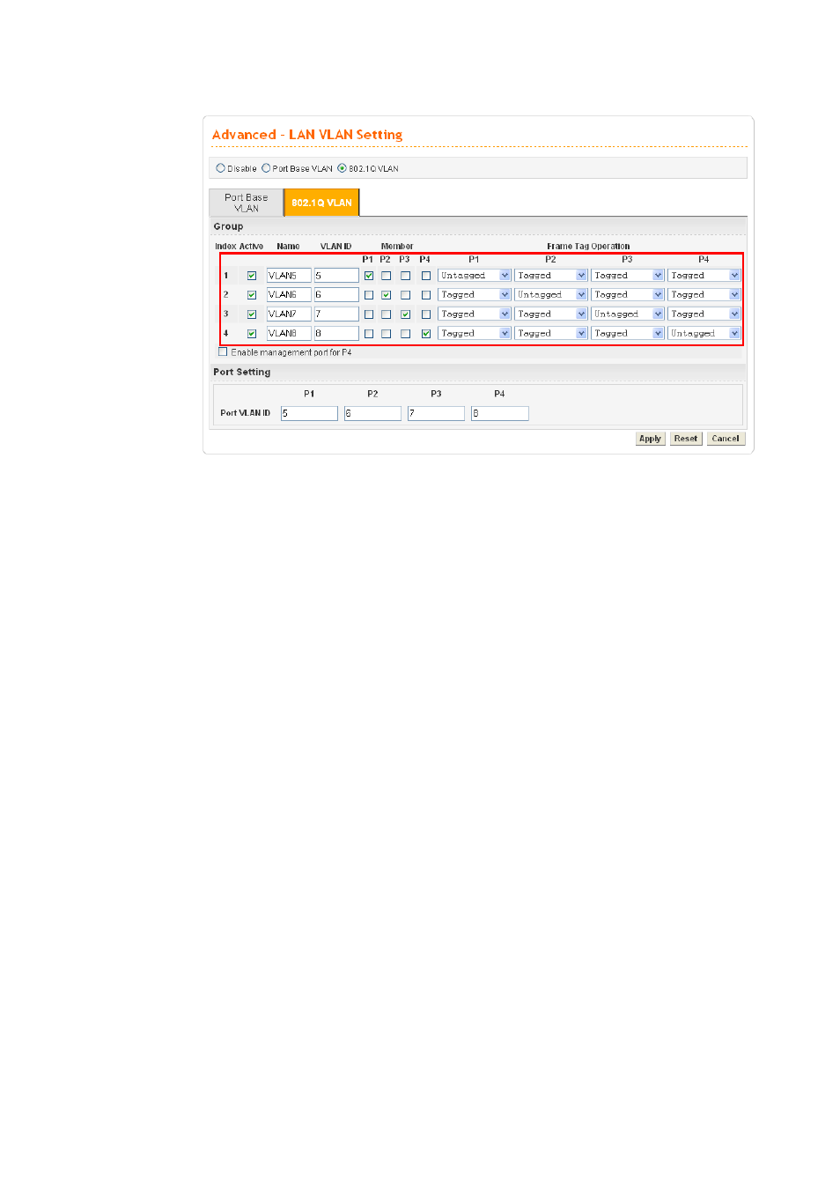
Task: Click the Apply button
Action: [x=650, y=439]
